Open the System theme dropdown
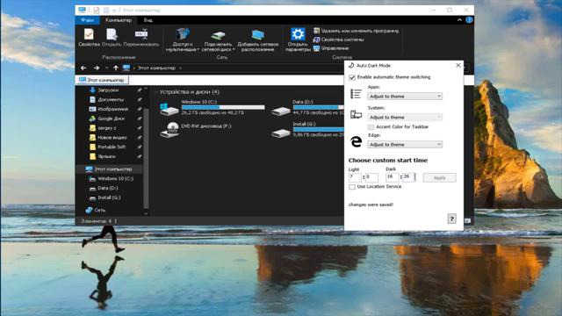This screenshot has height=316, width=562. (405, 117)
